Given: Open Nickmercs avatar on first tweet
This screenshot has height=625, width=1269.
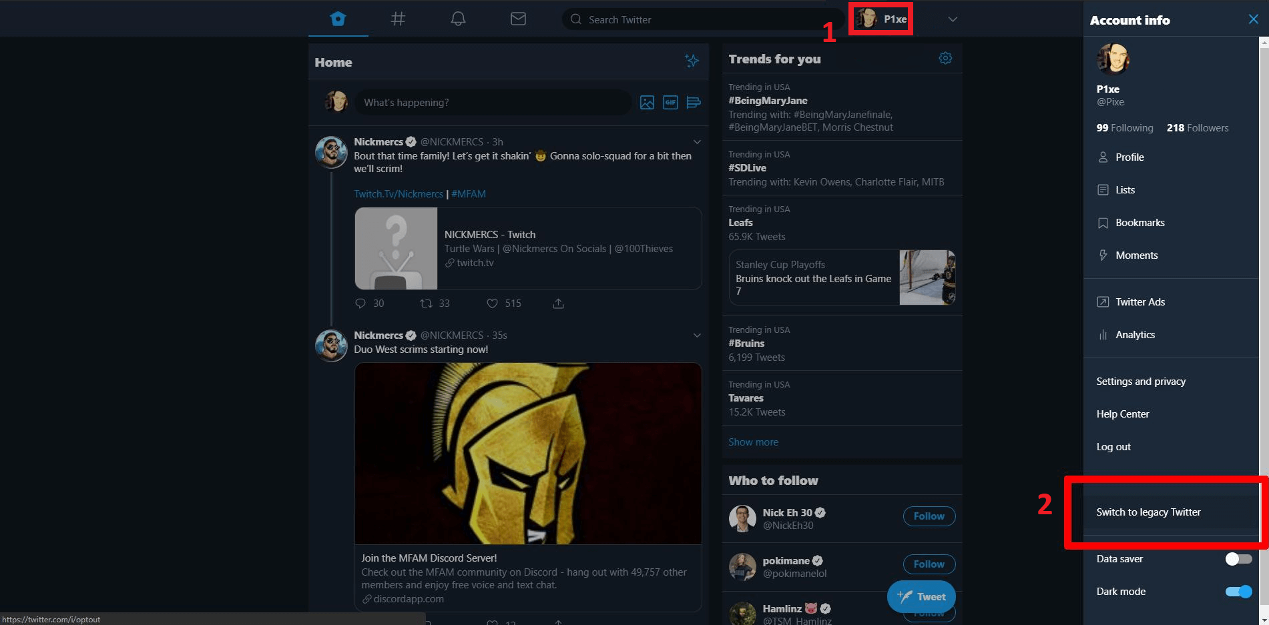Looking at the screenshot, I should (331, 153).
